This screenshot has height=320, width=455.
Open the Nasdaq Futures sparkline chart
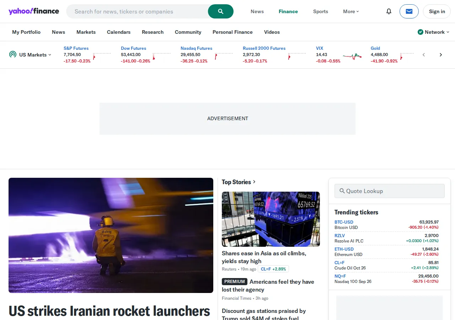(x=224, y=56)
